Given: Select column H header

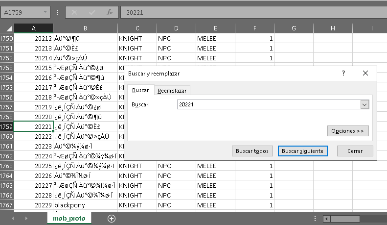Looking at the screenshot, I should tap(333, 28).
